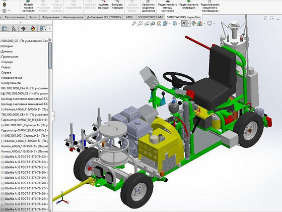Screen dimensions: 282x212
Task: Select Датчики in the feature tree
Action: coord(7,51)
